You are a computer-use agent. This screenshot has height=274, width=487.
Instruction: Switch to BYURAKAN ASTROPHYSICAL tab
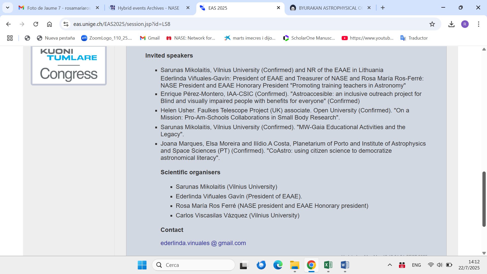point(331,8)
